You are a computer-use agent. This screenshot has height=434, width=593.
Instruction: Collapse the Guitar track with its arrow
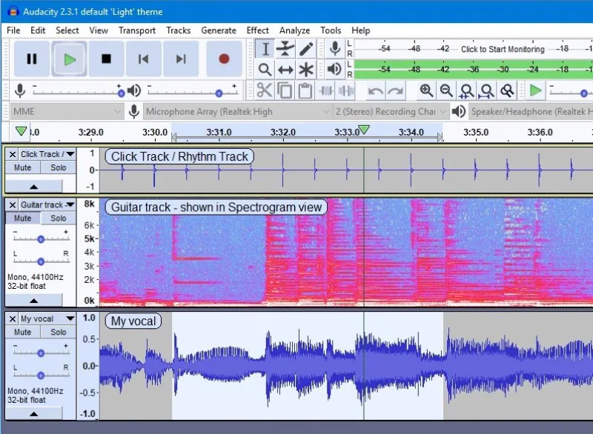[33, 300]
